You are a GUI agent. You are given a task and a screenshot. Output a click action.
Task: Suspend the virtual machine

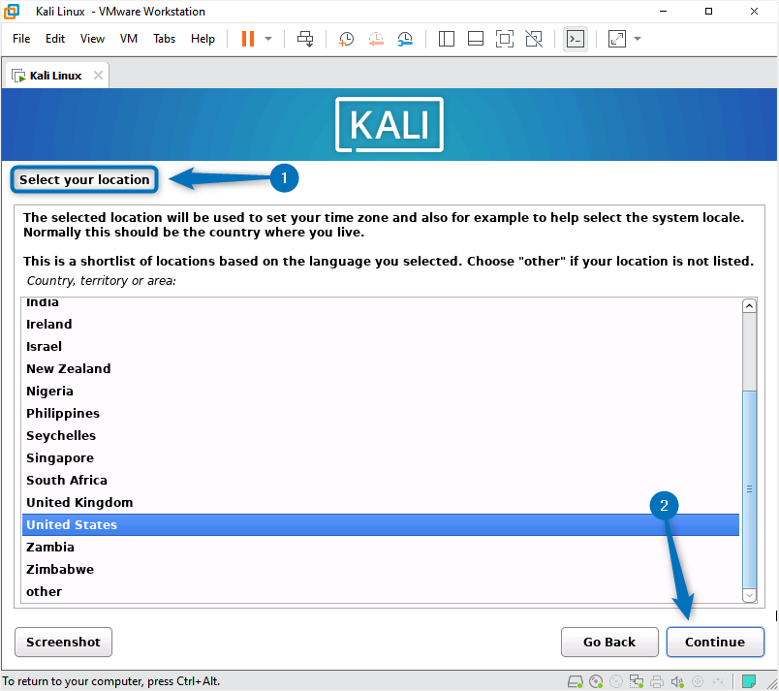(x=250, y=38)
